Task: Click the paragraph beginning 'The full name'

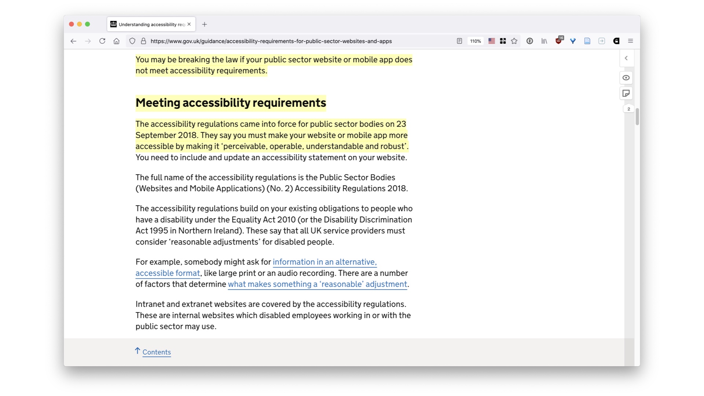Action: 272,183
